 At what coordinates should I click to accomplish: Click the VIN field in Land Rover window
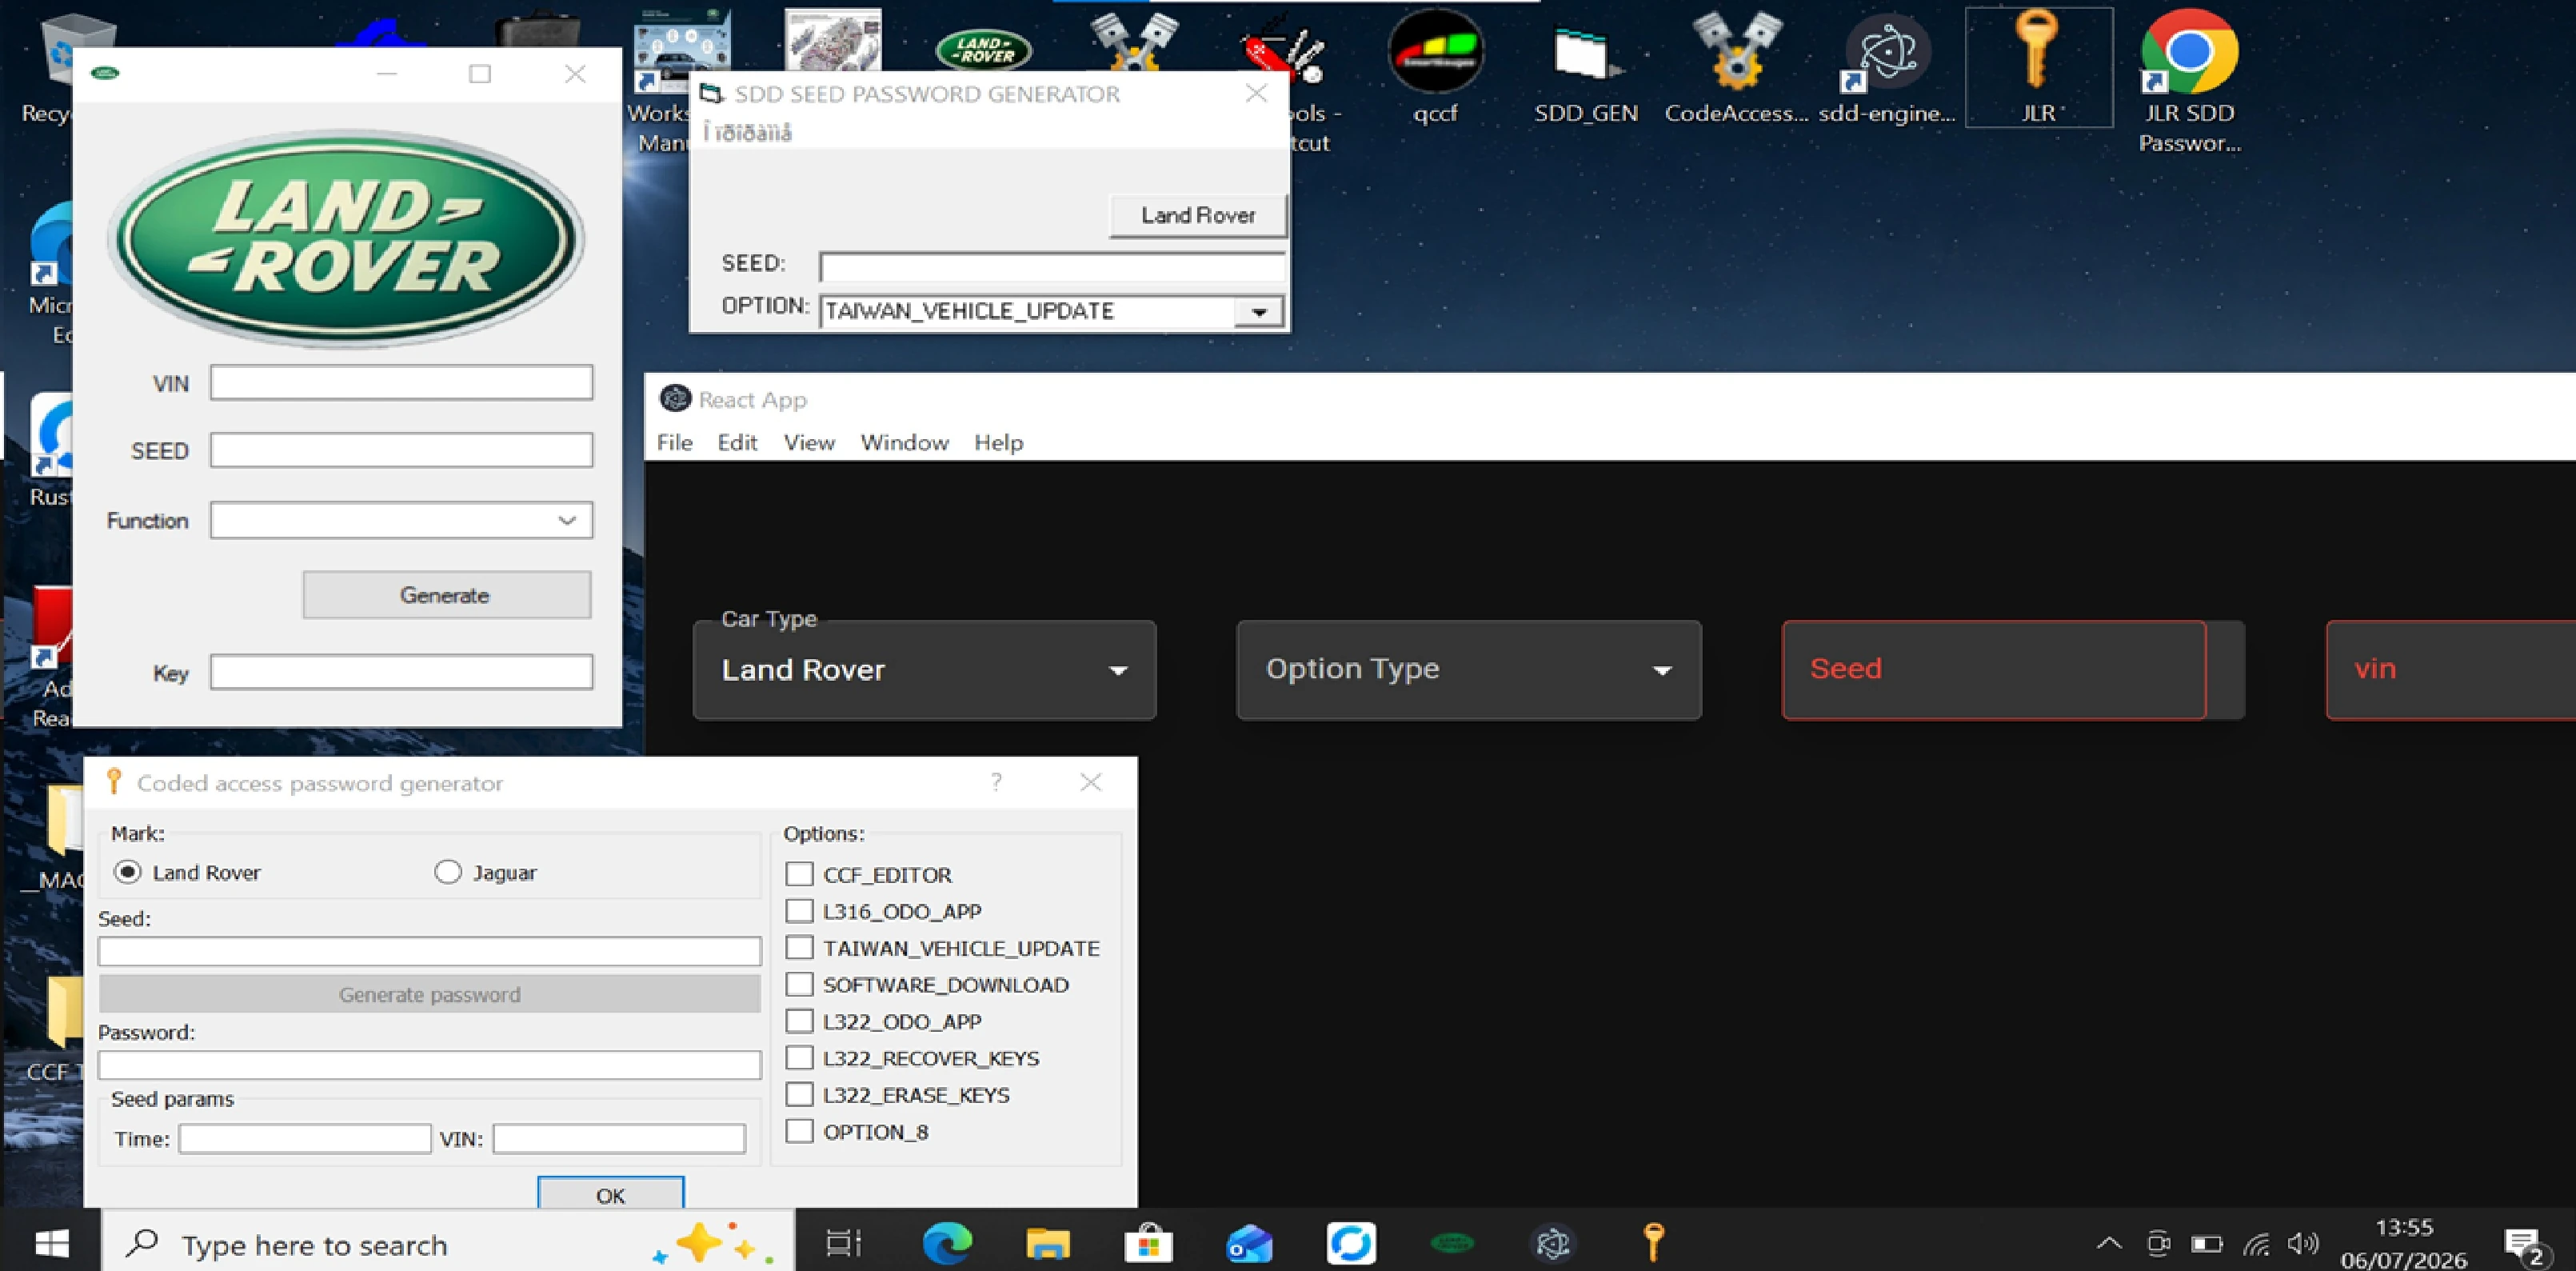tap(401, 383)
